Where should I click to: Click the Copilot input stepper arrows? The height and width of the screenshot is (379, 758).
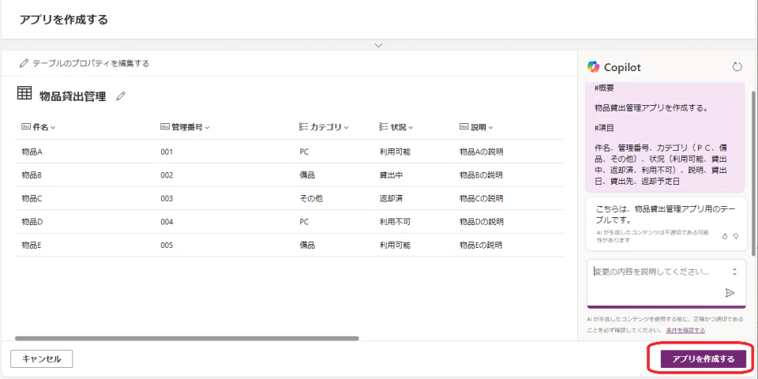734,272
